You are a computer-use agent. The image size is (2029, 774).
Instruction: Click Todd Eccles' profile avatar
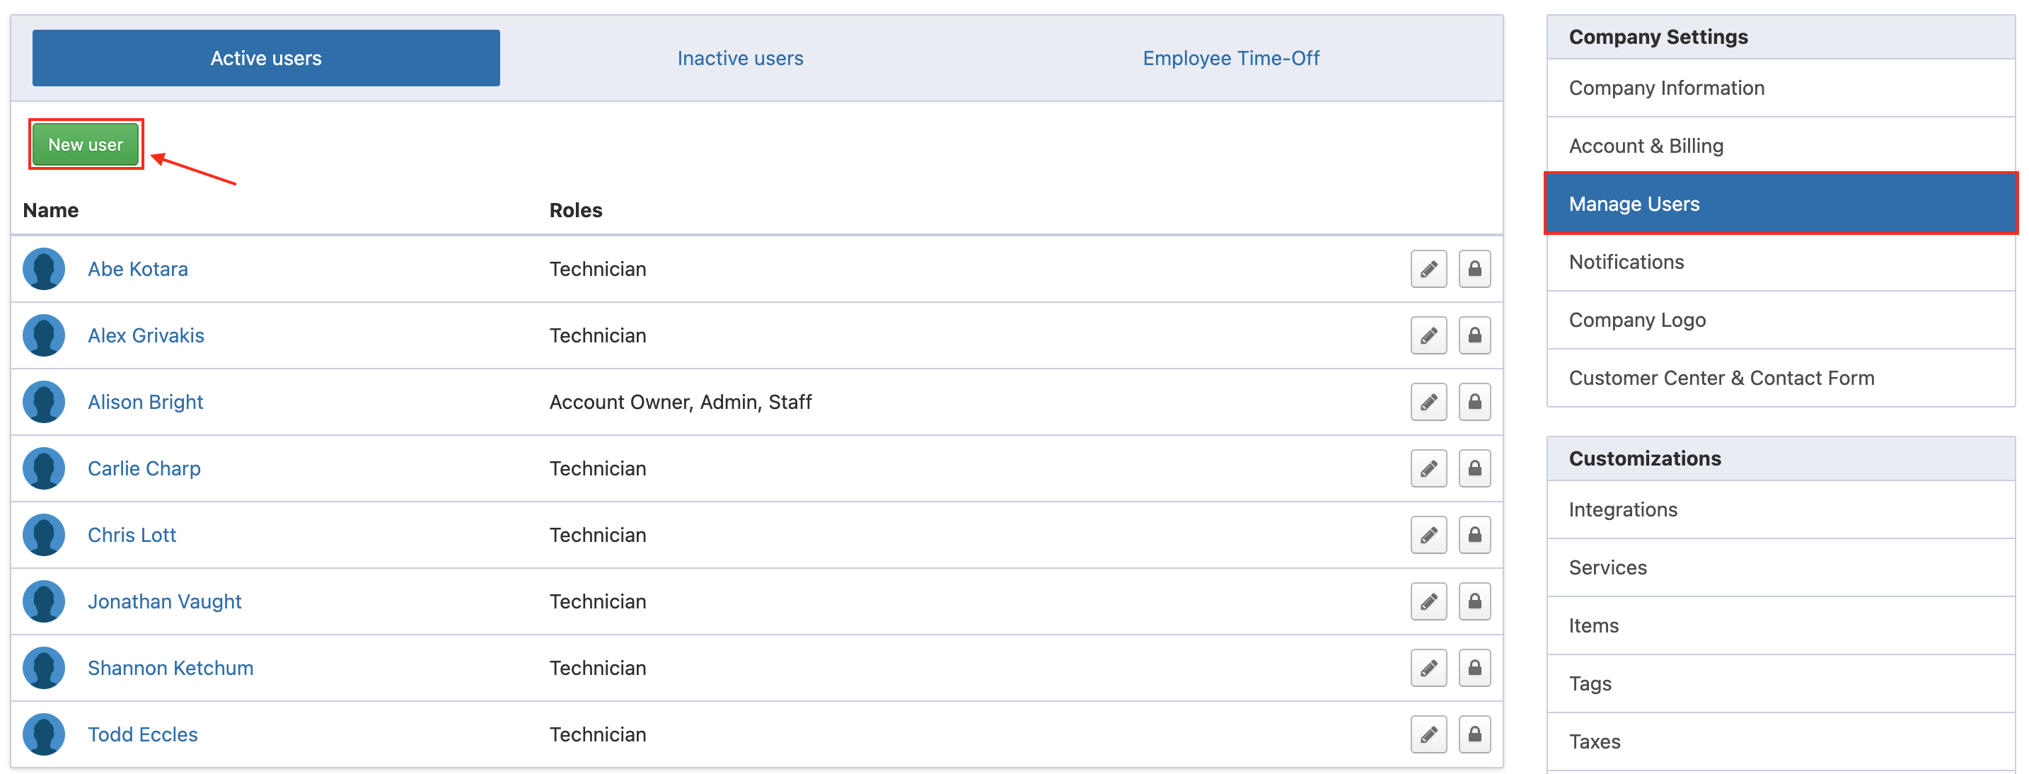(x=44, y=734)
